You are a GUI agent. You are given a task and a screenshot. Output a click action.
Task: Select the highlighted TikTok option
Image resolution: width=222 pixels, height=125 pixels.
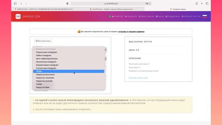pos(69,71)
